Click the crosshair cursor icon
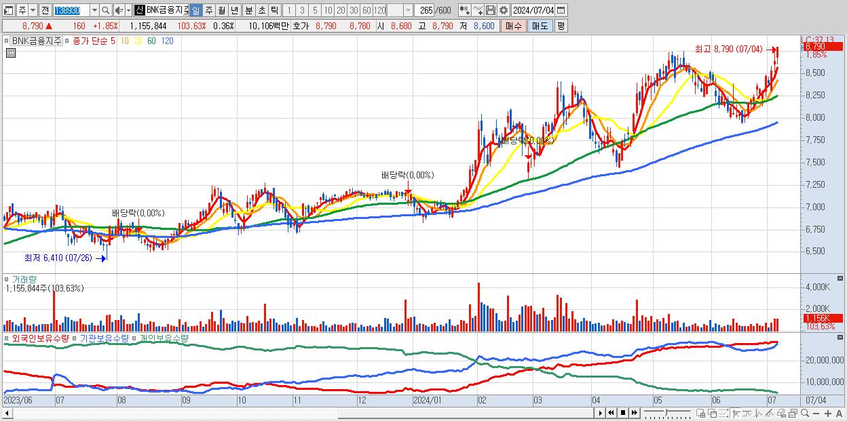The height and width of the screenshot is (421, 847). [736, 413]
